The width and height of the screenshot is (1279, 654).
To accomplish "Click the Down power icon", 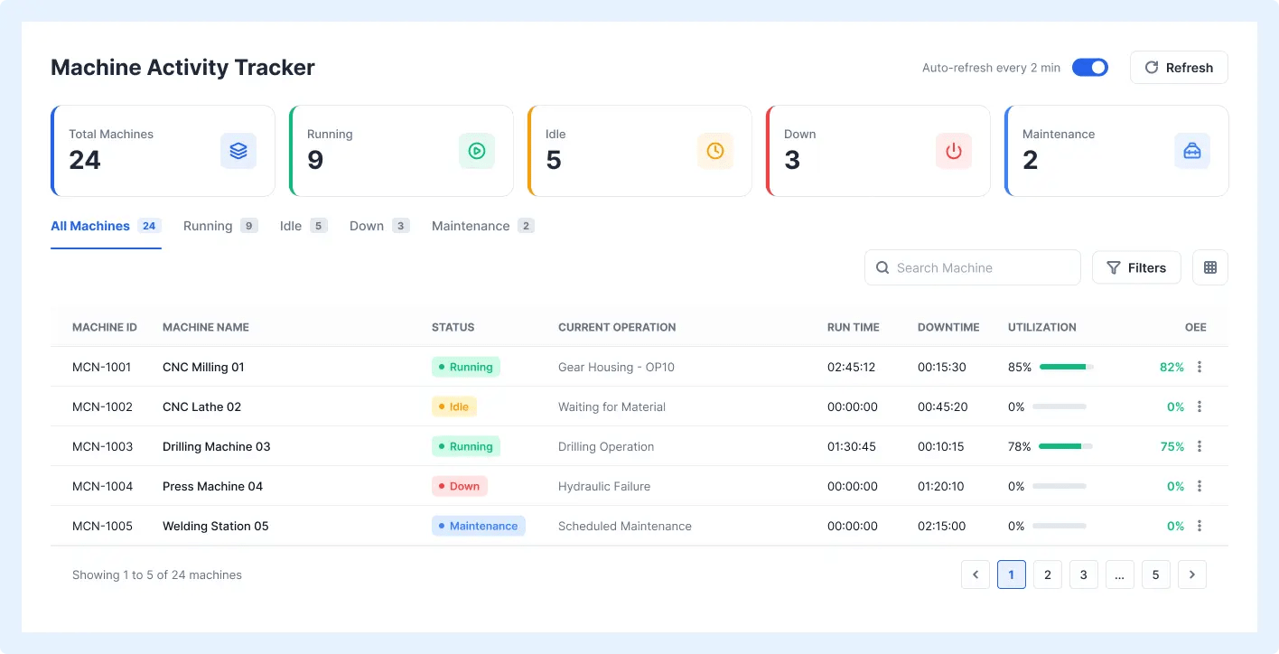I will pyautogui.click(x=954, y=151).
